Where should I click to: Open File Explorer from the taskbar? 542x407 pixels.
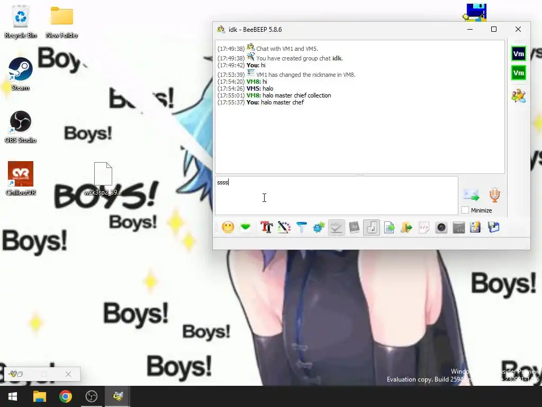tap(39, 396)
